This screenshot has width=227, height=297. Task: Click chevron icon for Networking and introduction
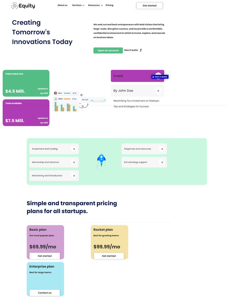tap(74, 176)
